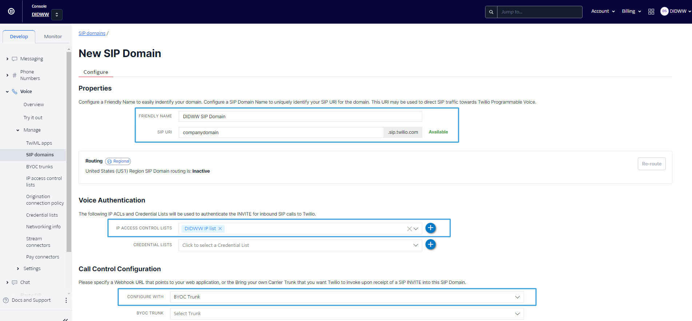Open the BYOC Trunk select dropdown
Image resolution: width=692 pixels, height=321 pixels.
(x=347, y=314)
